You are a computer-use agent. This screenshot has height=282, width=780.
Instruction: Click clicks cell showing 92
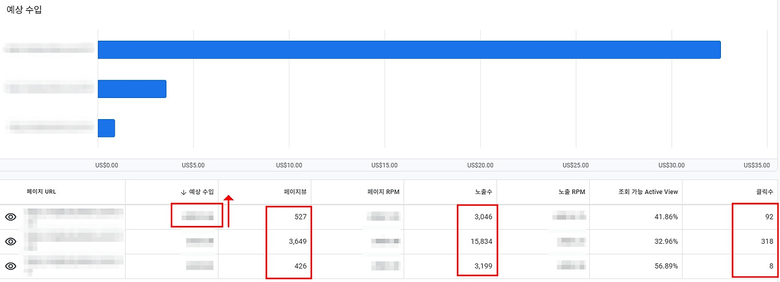coord(768,217)
